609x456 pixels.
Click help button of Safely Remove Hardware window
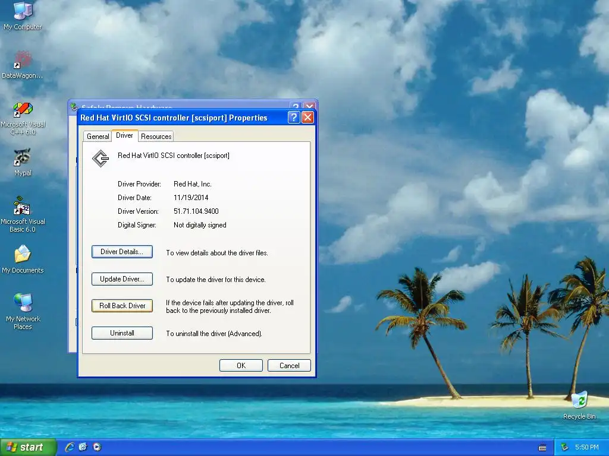296,106
